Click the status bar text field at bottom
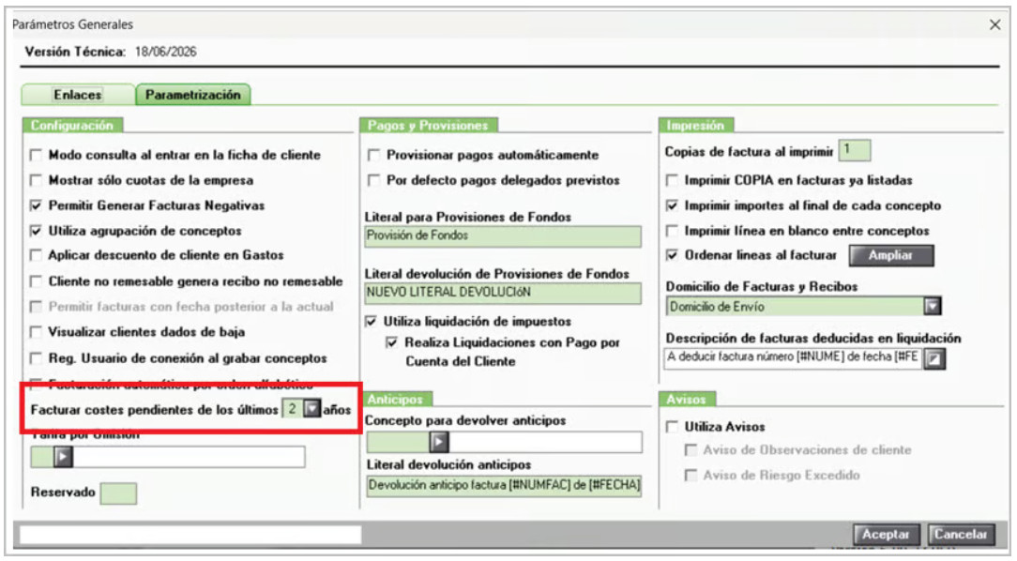 point(190,535)
